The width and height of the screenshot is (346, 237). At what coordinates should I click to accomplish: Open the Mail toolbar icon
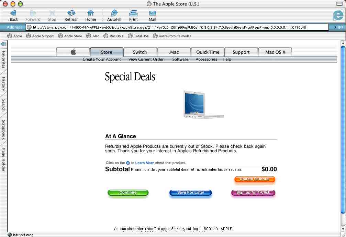(x=152, y=13)
